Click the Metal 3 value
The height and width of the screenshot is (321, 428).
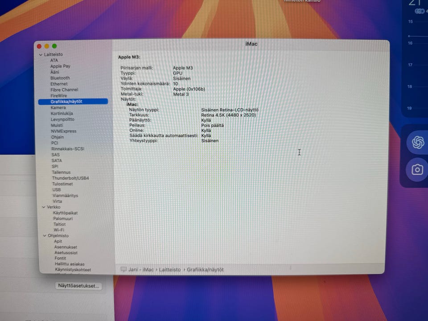coord(181,95)
